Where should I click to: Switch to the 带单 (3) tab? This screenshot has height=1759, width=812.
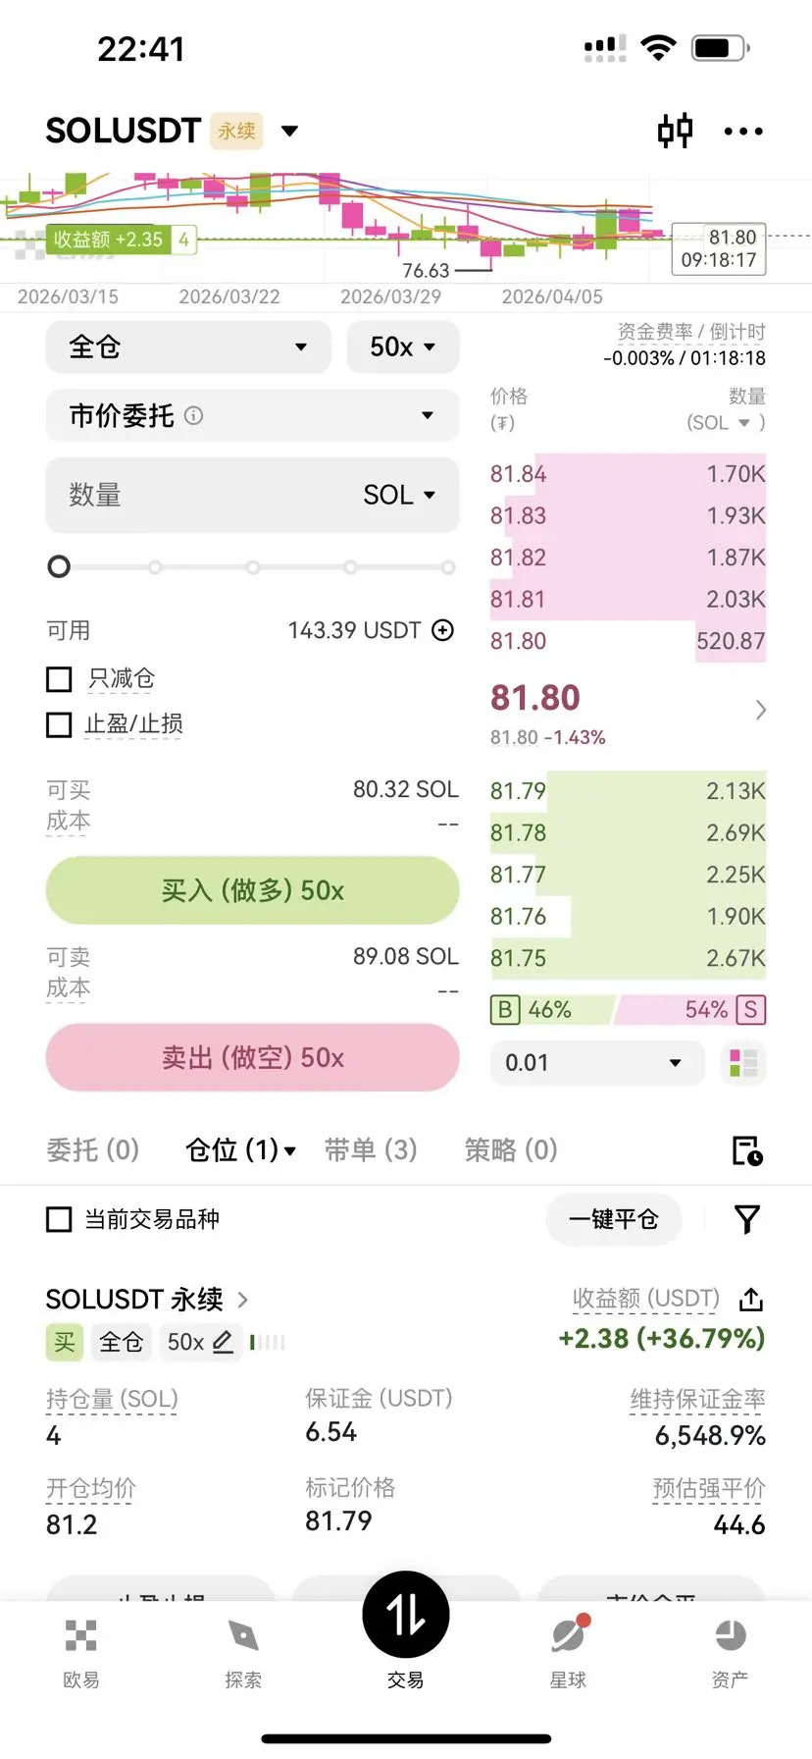coord(371,1149)
